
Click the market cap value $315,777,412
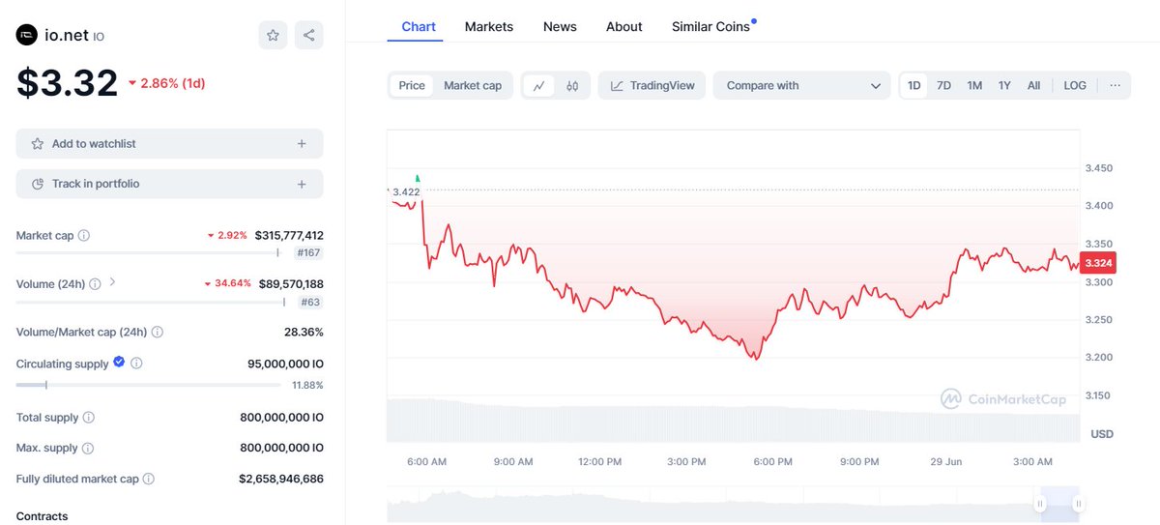coord(289,235)
